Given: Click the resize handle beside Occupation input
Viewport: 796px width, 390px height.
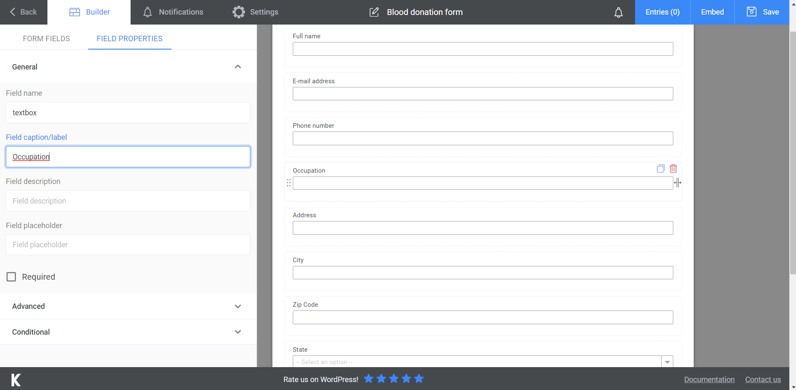Looking at the screenshot, I should pyautogui.click(x=678, y=183).
